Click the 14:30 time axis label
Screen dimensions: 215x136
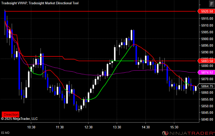[146, 127]
